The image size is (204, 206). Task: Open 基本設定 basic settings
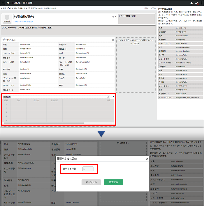[x=22, y=8]
